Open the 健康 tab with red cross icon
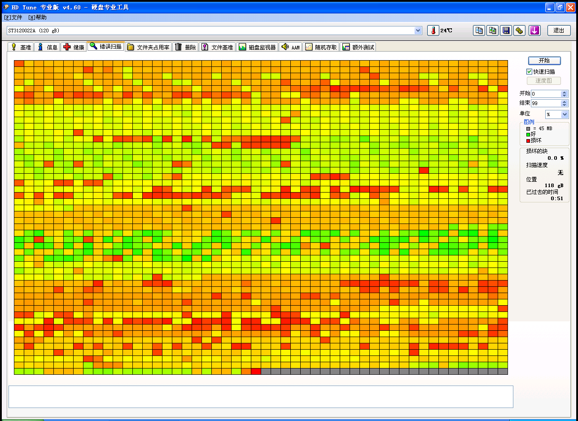578x421 pixels. pos(74,47)
